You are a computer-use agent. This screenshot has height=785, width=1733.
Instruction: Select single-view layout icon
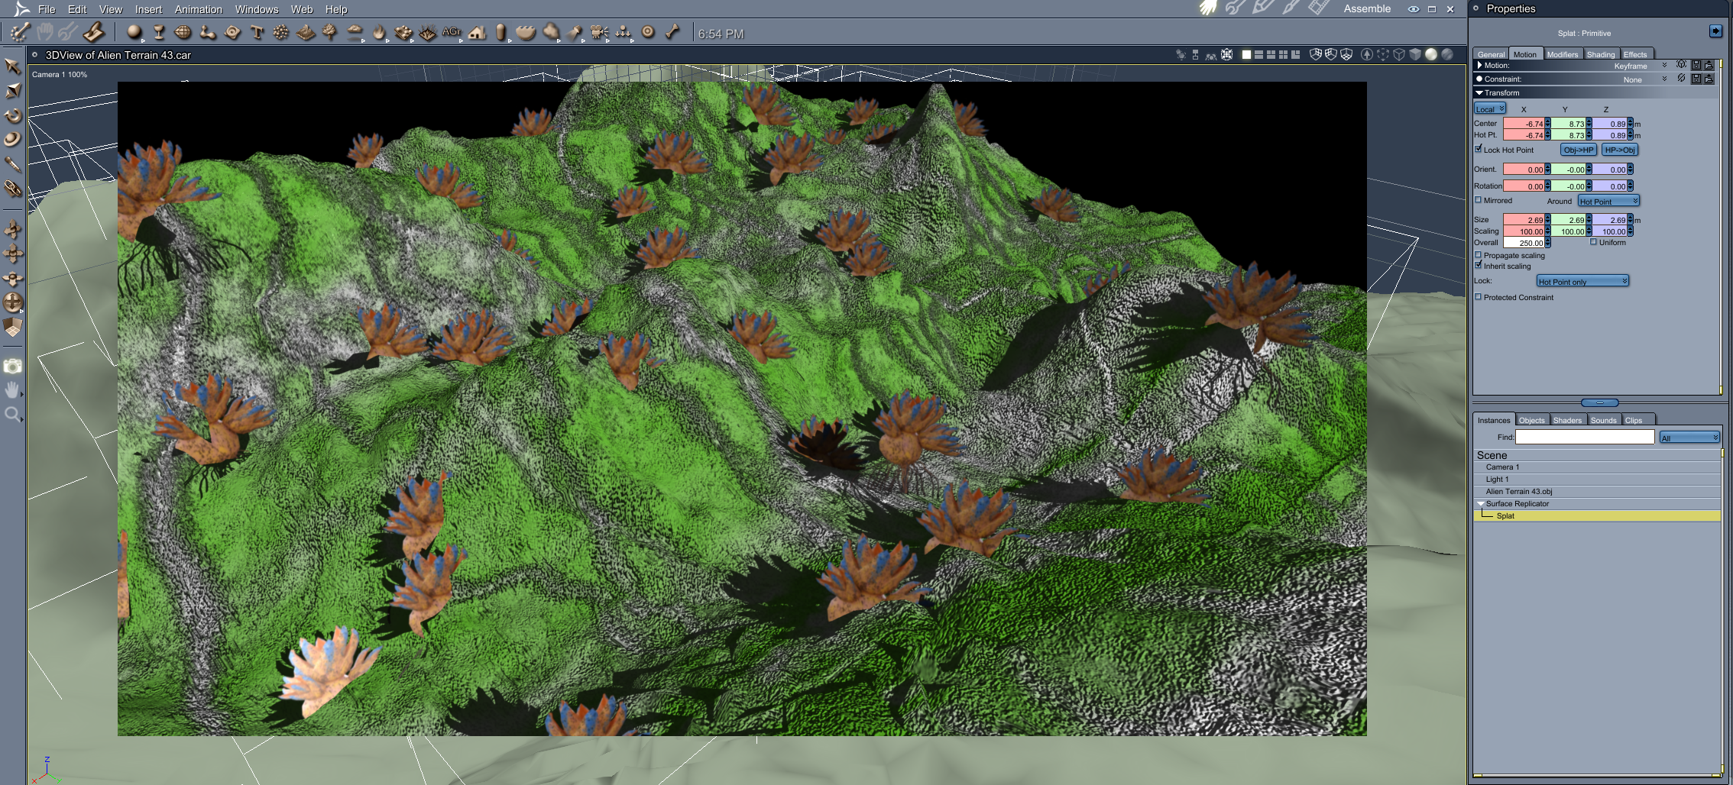coord(1246,55)
